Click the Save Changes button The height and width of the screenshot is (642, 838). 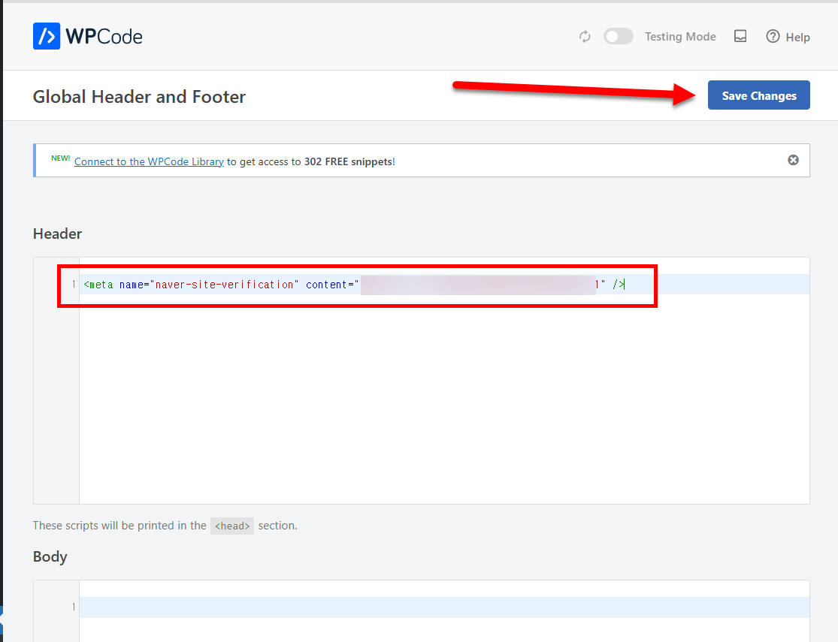pyautogui.click(x=759, y=95)
